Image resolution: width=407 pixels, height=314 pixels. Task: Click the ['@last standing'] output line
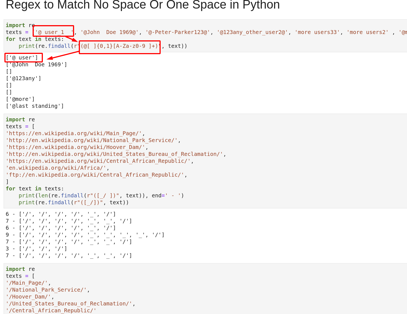35,106
